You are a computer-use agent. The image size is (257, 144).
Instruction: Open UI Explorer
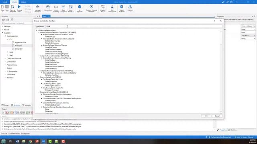[x=80, y=8]
